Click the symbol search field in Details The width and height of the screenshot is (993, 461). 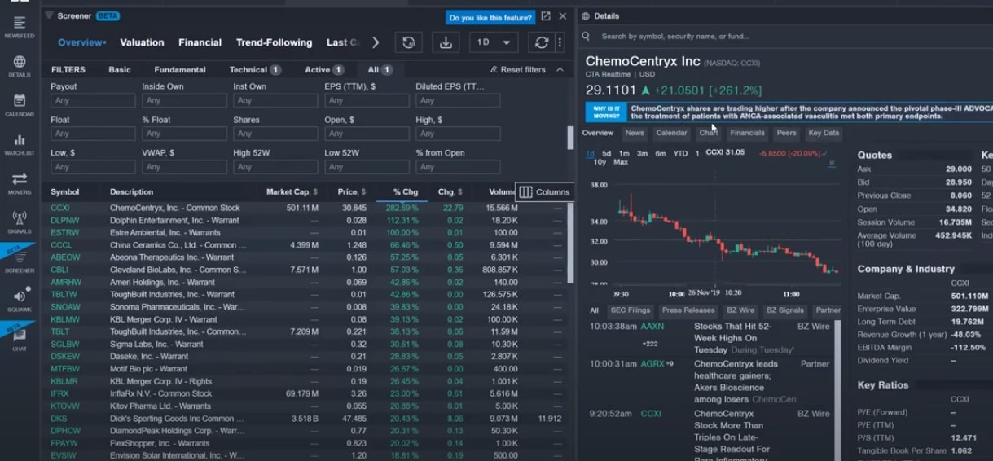(674, 37)
